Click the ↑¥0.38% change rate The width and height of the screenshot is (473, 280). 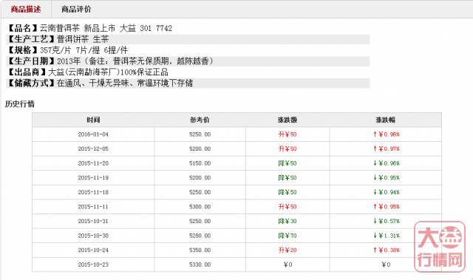386,250
